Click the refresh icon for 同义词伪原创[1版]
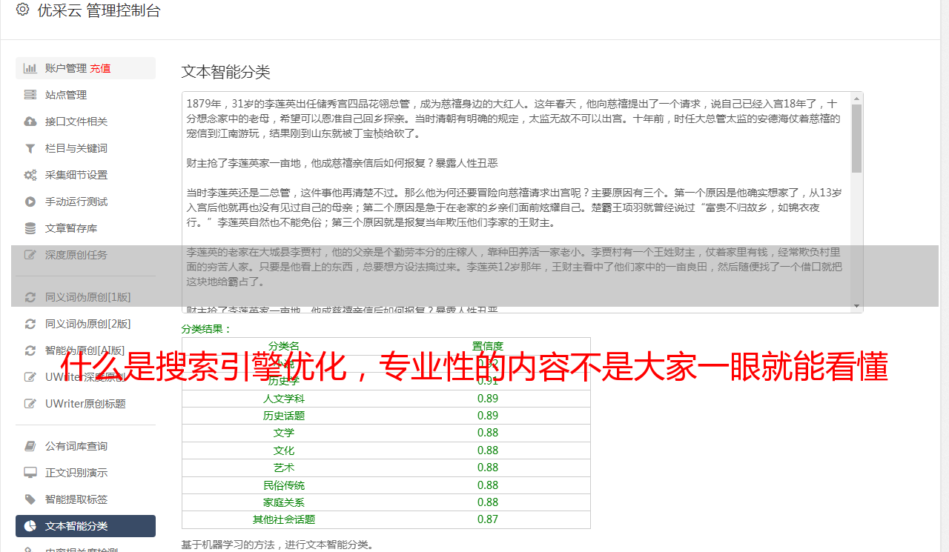 tap(30, 297)
